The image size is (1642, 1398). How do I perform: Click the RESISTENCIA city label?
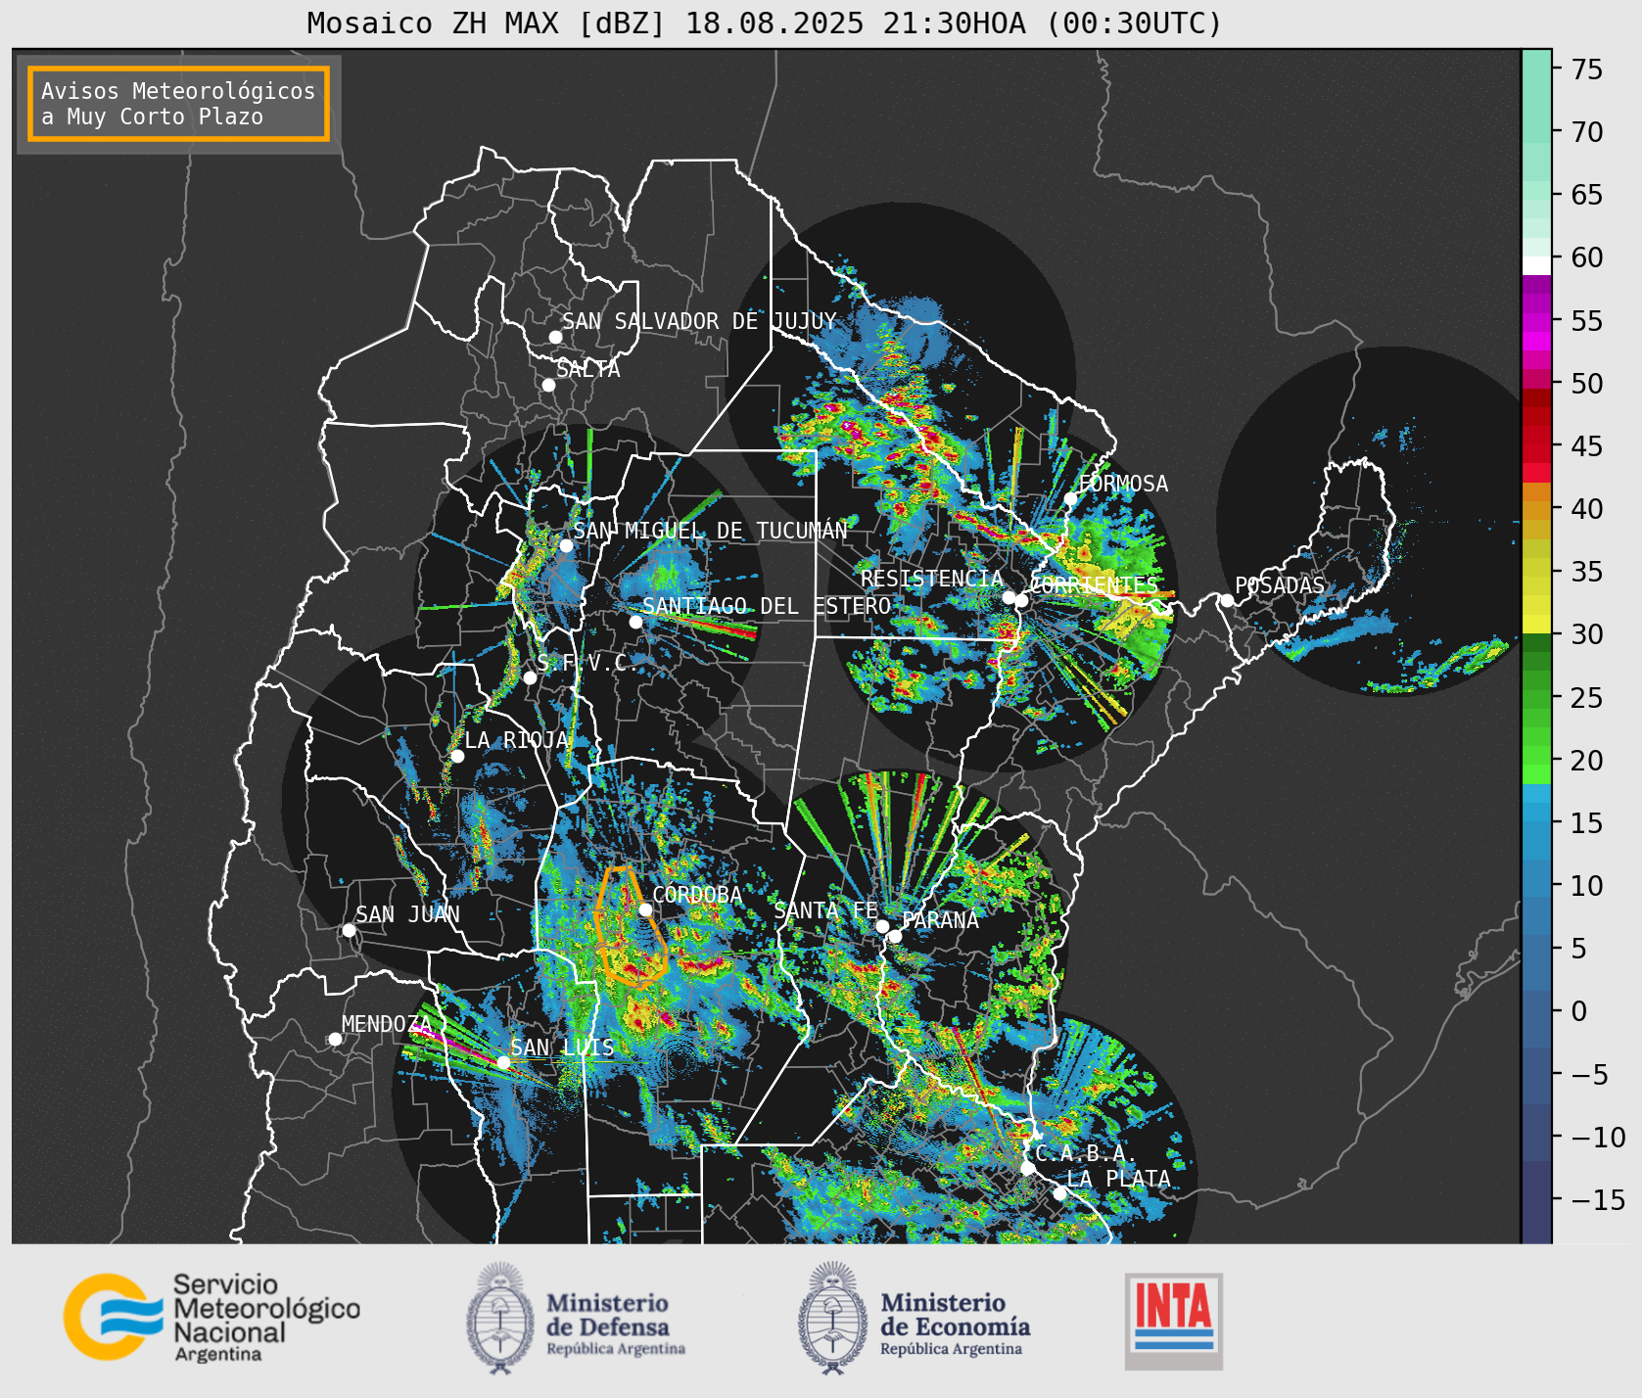click(932, 579)
